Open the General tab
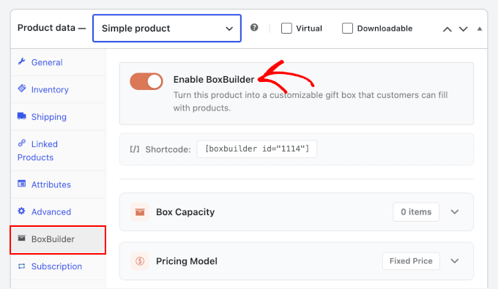 click(58, 62)
